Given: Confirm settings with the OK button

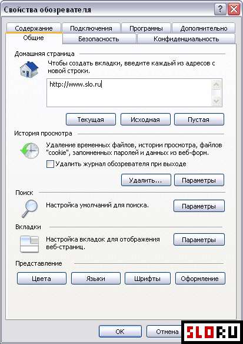Looking at the screenshot, I should click(x=120, y=332).
